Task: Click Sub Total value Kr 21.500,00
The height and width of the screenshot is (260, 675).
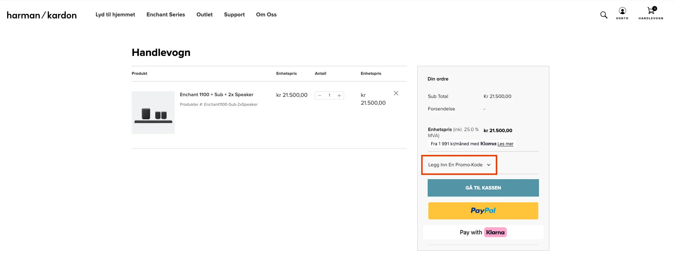Action: [x=497, y=97]
